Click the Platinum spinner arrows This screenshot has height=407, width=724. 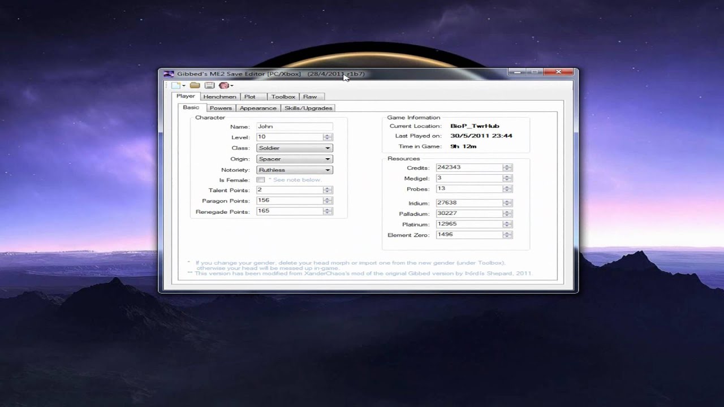pos(507,224)
